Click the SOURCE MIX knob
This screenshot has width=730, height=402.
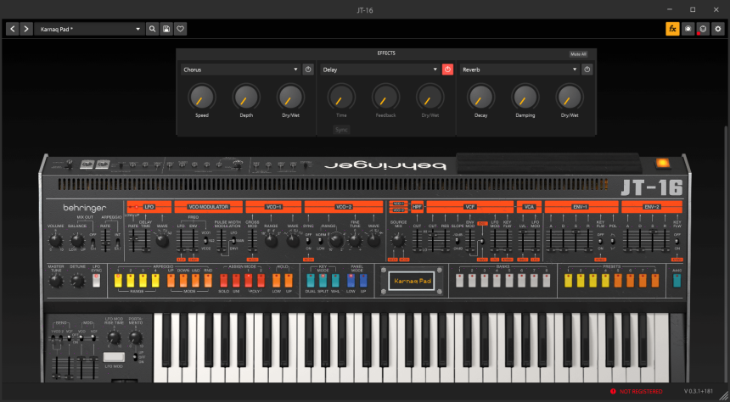398,241
